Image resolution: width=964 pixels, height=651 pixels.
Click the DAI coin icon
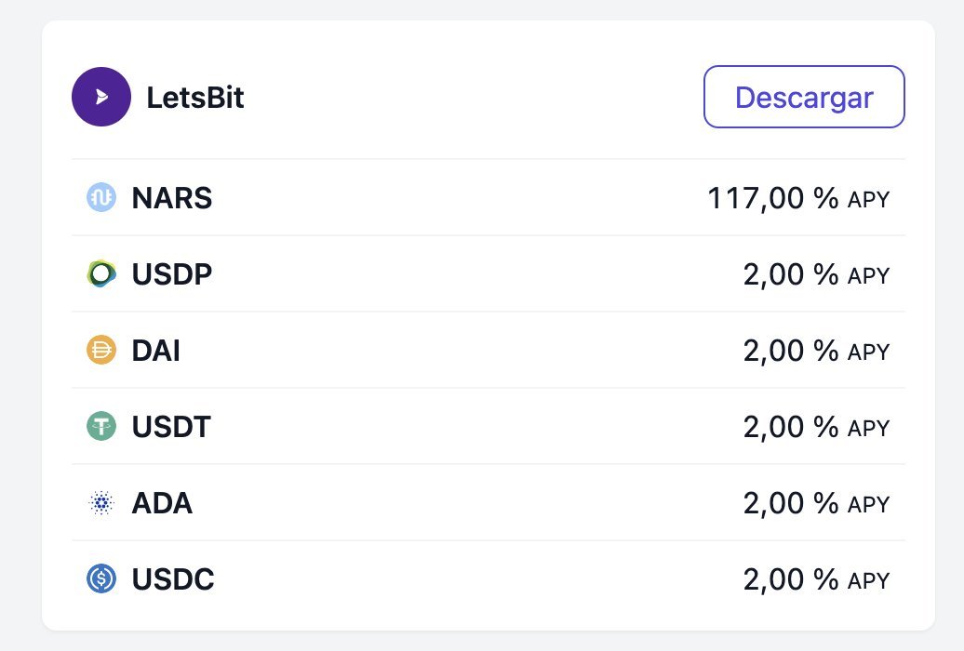point(101,350)
